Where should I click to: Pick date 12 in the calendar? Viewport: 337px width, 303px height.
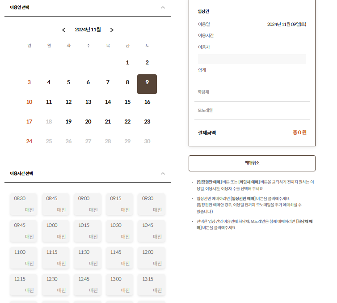tap(68, 102)
